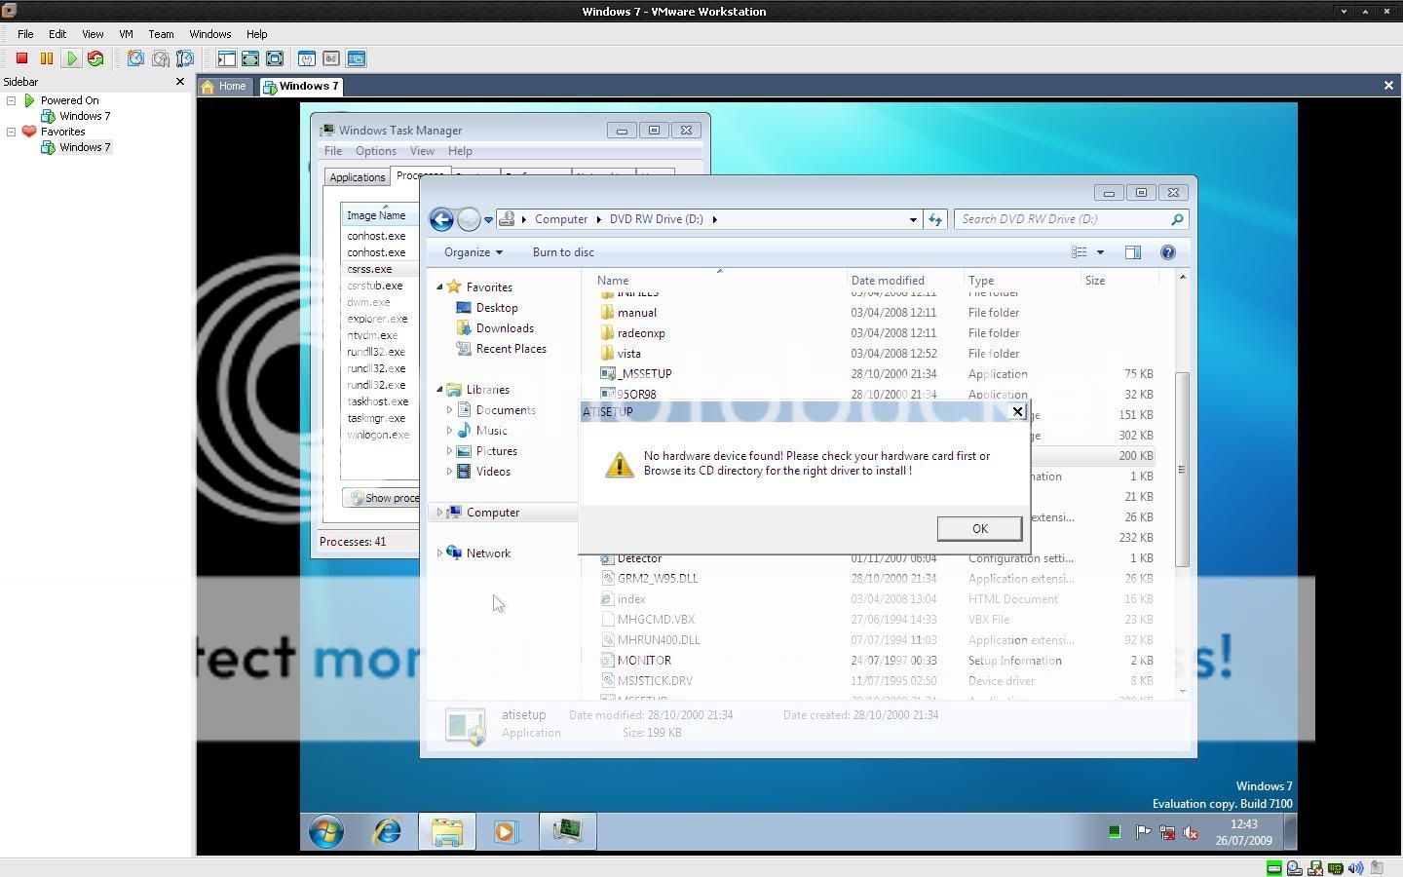
Task: Open Windows Media Player taskbar icon
Action: pos(506,832)
